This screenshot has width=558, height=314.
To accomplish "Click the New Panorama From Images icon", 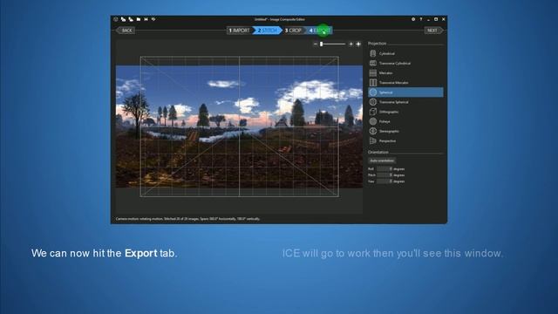I will click(x=123, y=19).
